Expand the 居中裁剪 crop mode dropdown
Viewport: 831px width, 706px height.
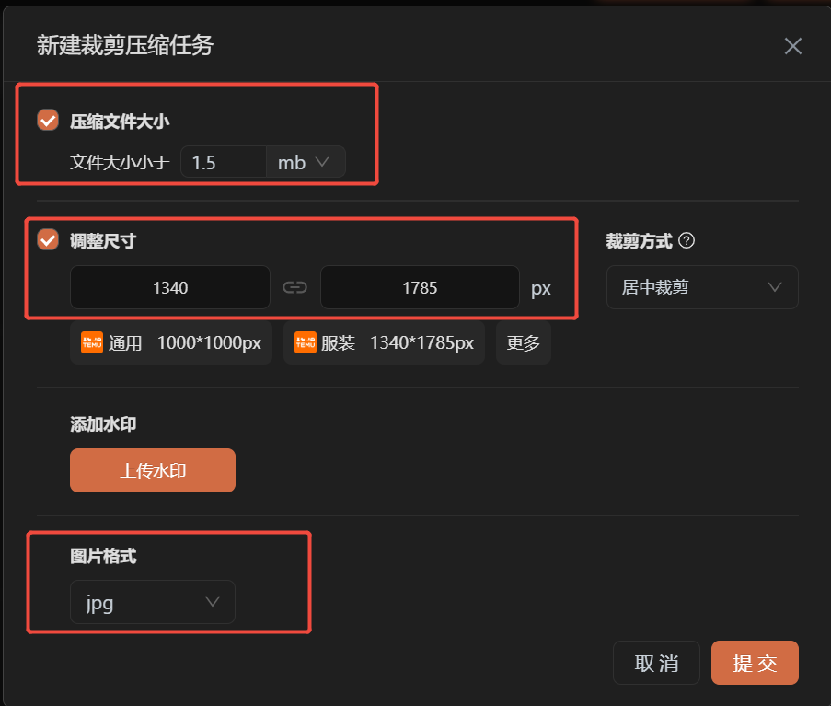[x=702, y=287]
